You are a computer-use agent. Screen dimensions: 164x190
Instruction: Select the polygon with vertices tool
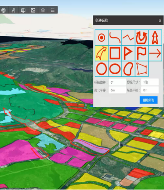point(142,69)
